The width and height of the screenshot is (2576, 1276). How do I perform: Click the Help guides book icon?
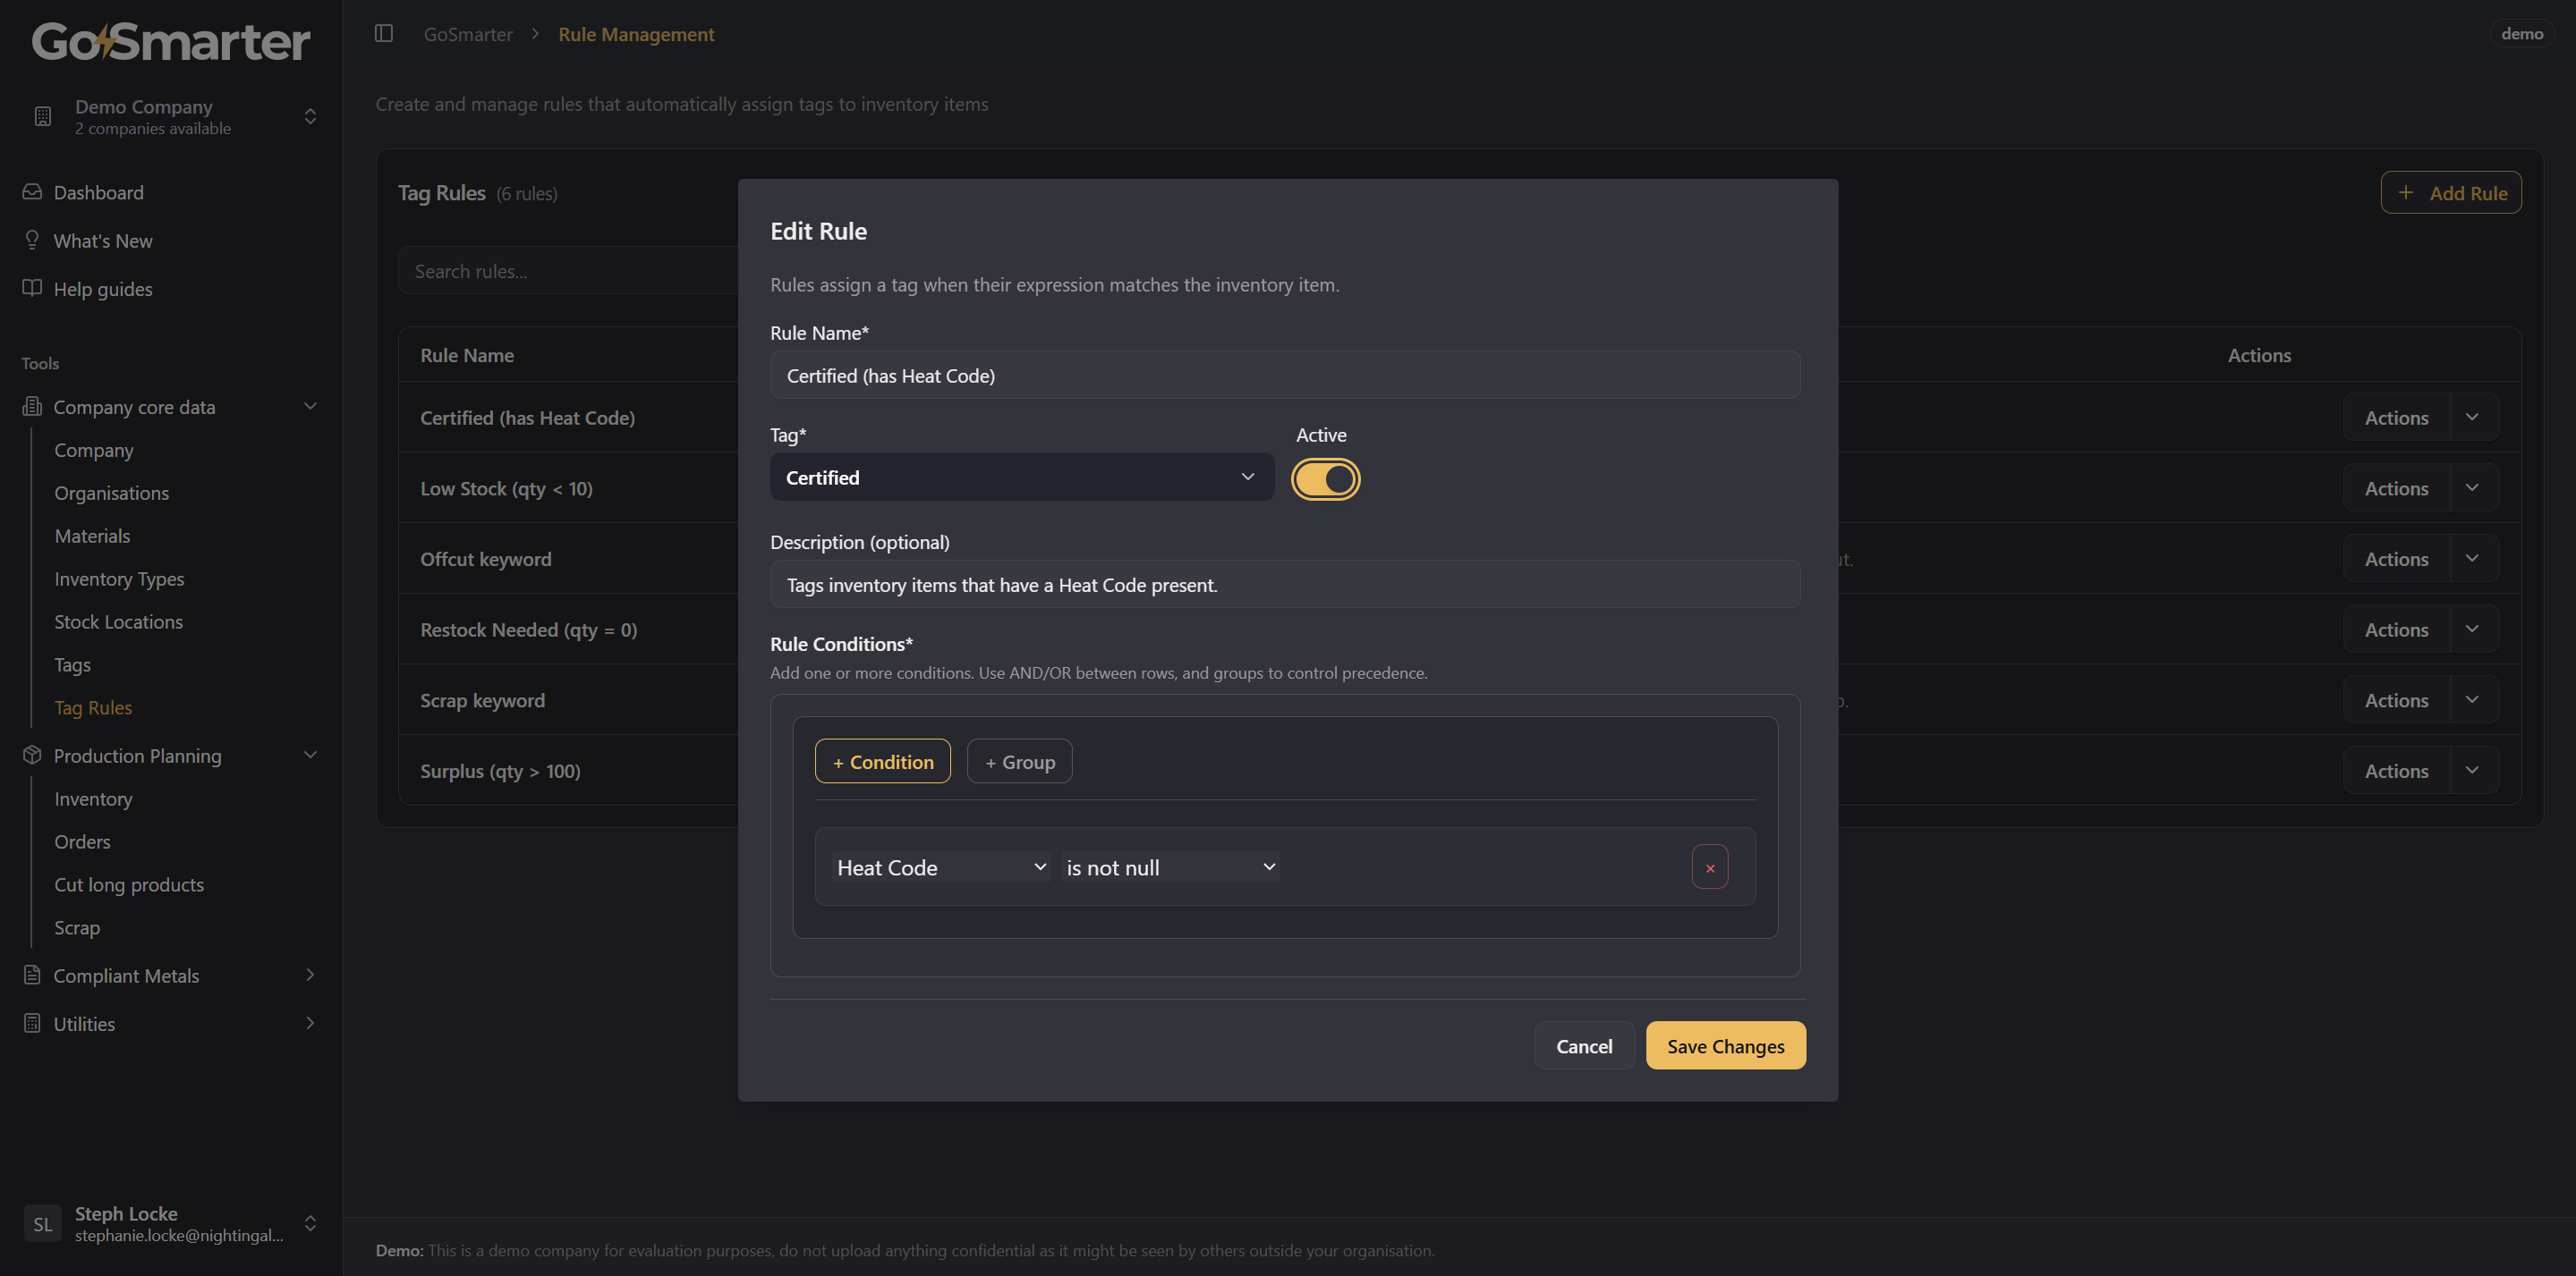point(32,288)
